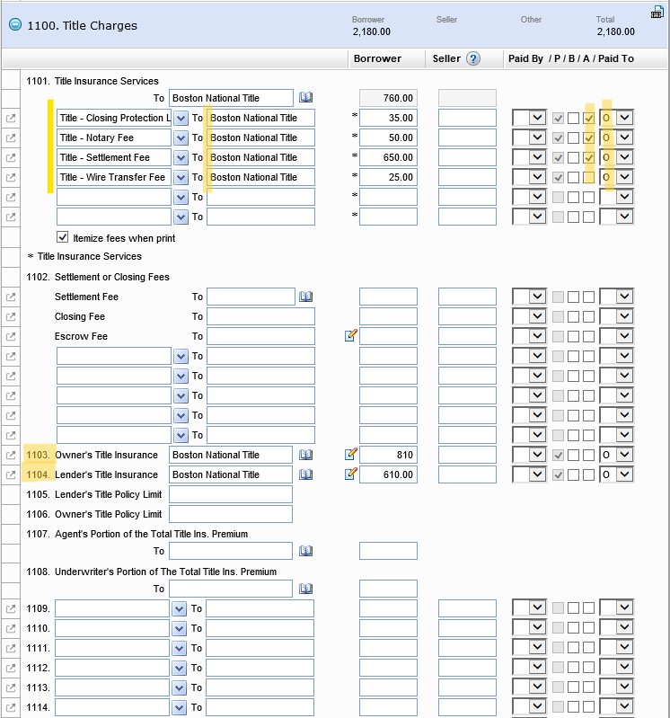The height and width of the screenshot is (718, 670).
Task: Open address book for 1101 Title Insurance Services payee
Action: point(305,98)
